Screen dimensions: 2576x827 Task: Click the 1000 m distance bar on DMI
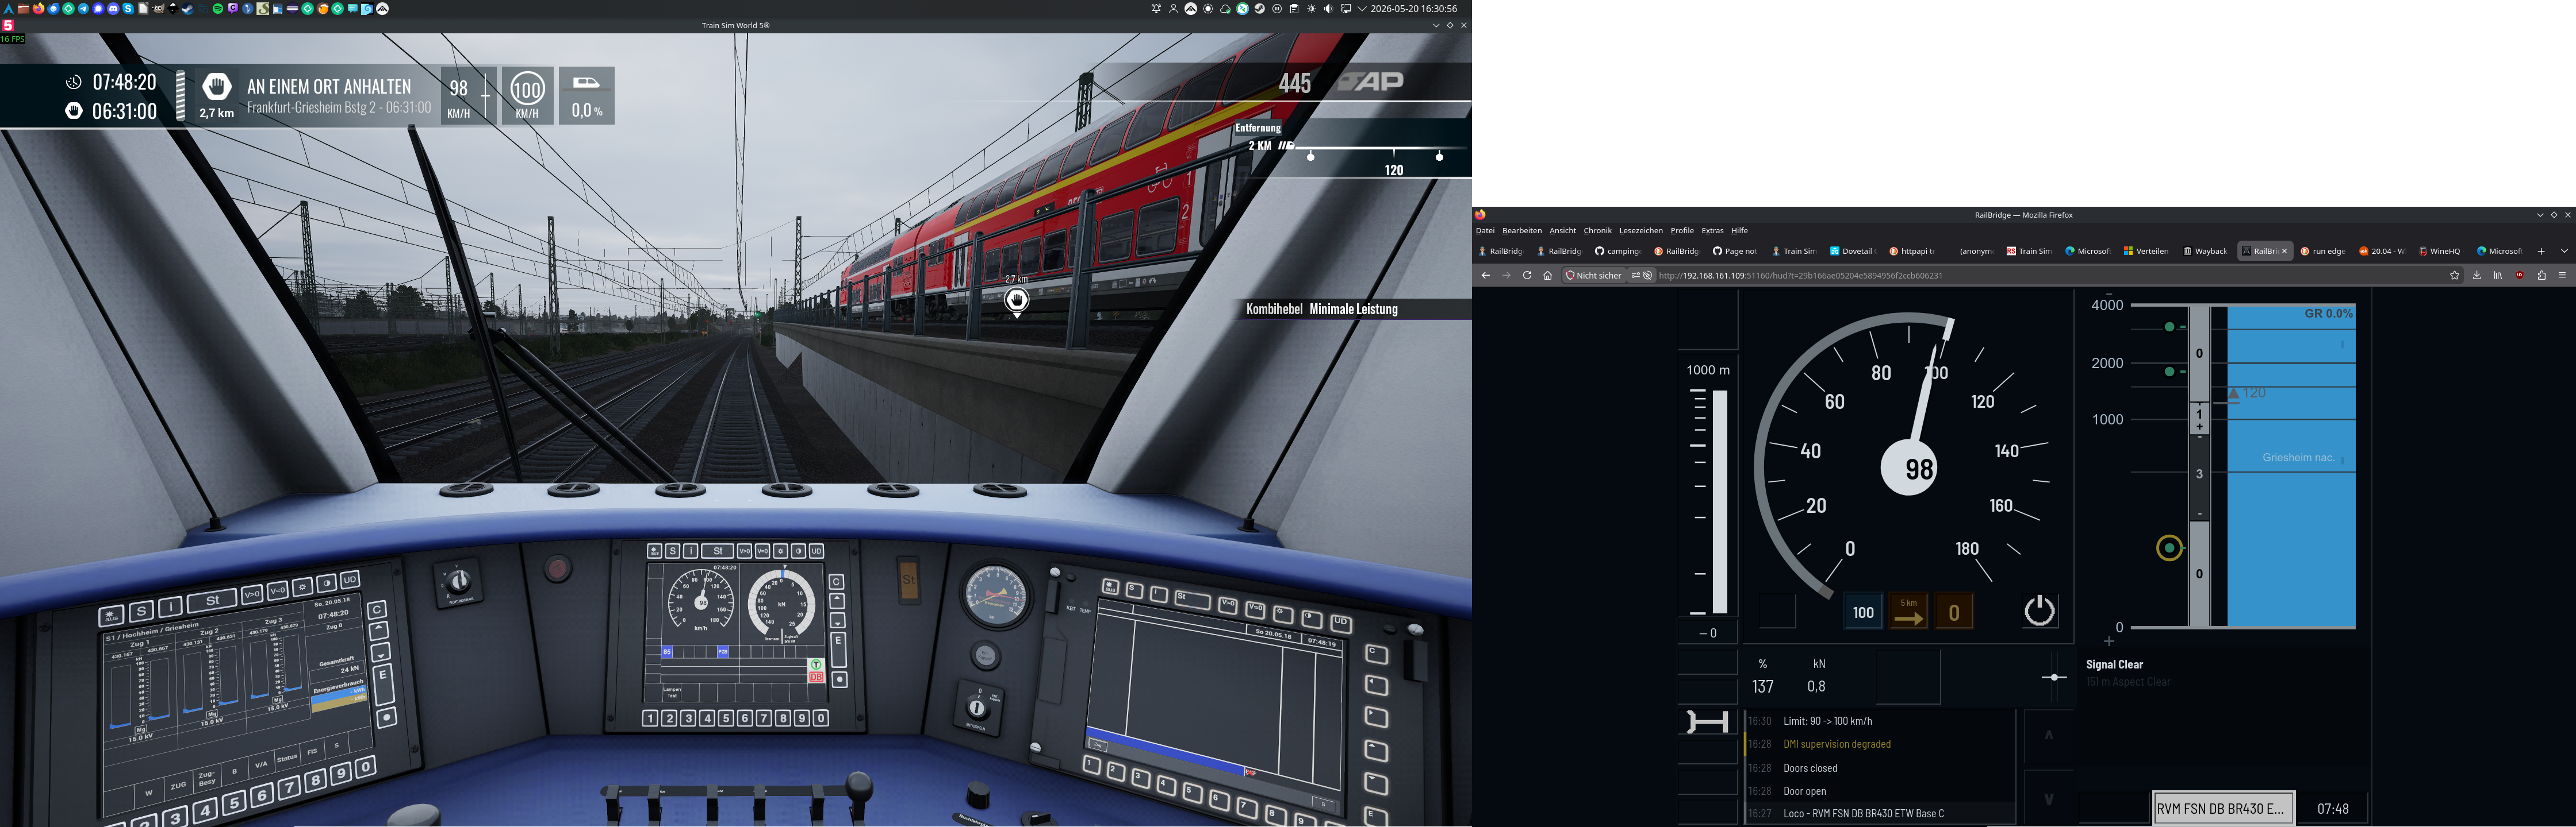tap(1720, 501)
